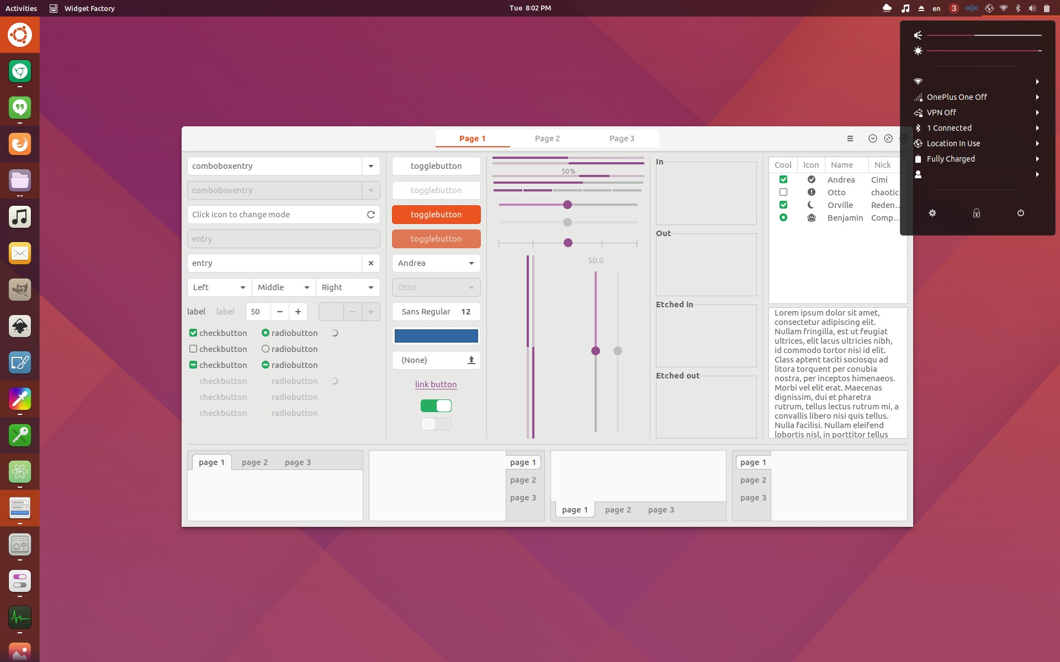Increase spin value with plus button
The image size is (1060, 662).
[298, 312]
